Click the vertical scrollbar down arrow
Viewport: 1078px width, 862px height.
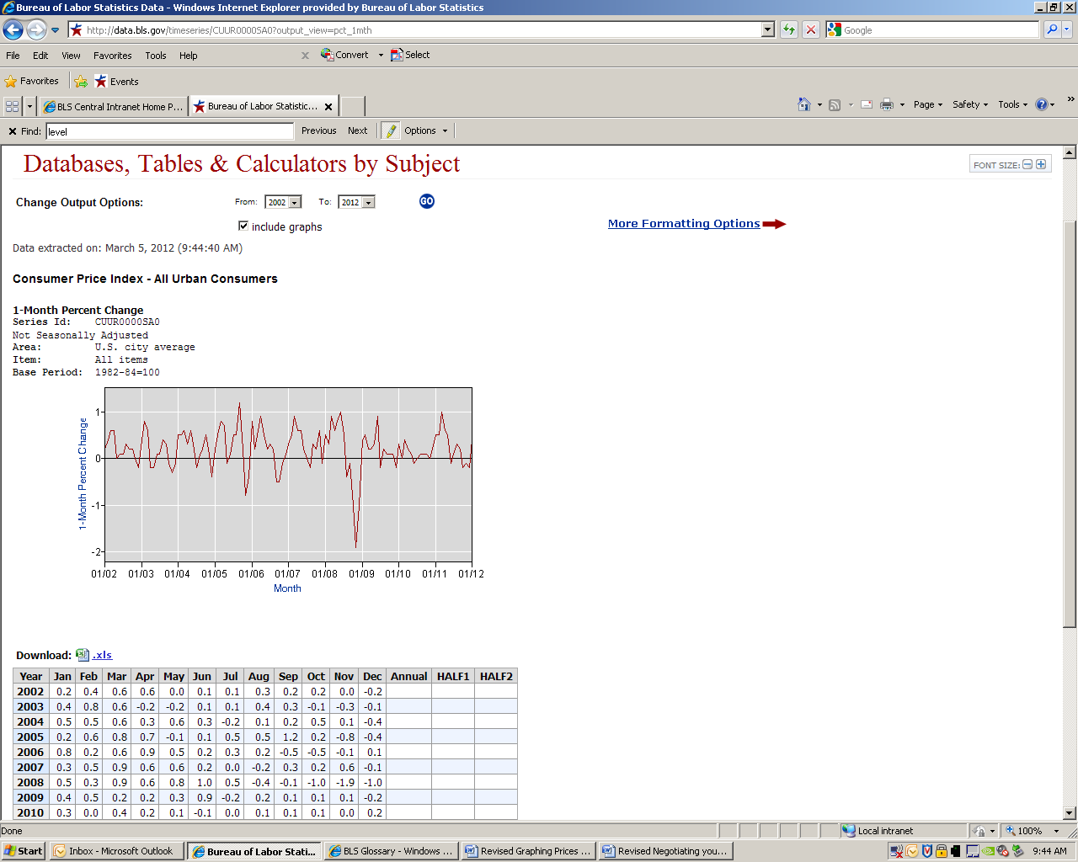click(x=1070, y=813)
